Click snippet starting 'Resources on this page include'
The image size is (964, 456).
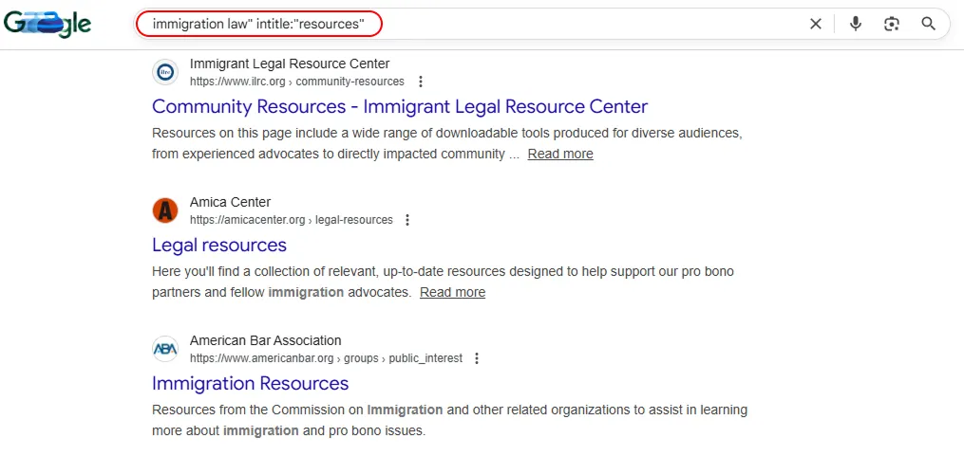pos(447,143)
